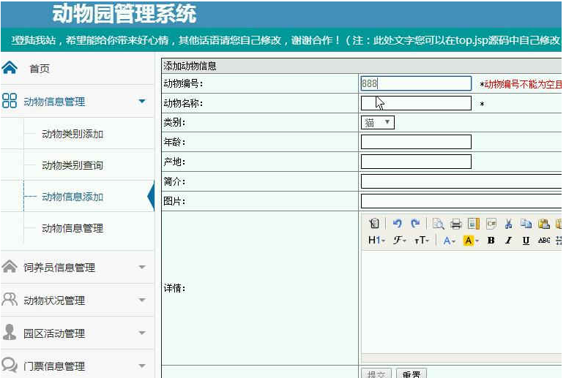Click the 提交 submit button
The image size is (566, 378).
click(x=376, y=374)
